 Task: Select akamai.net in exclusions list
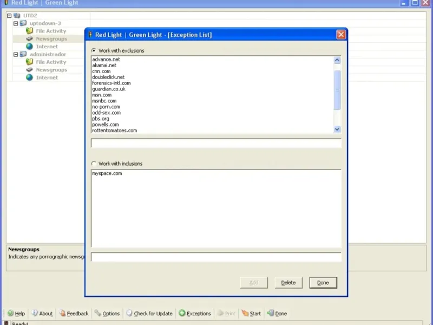[x=104, y=65]
